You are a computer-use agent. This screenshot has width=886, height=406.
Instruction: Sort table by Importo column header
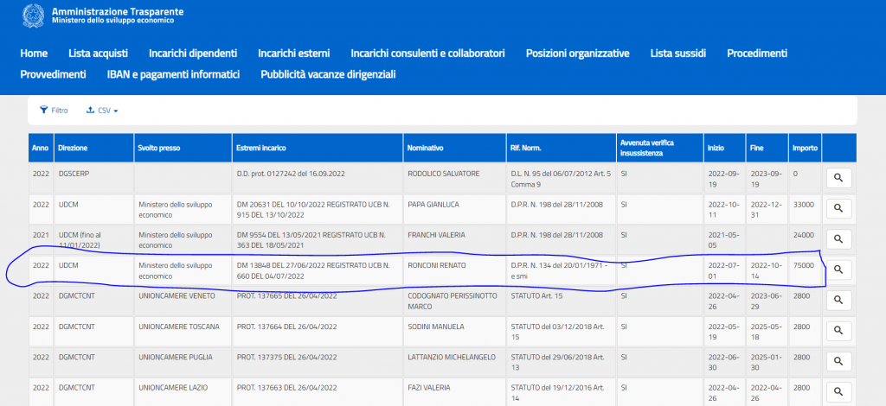click(805, 148)
